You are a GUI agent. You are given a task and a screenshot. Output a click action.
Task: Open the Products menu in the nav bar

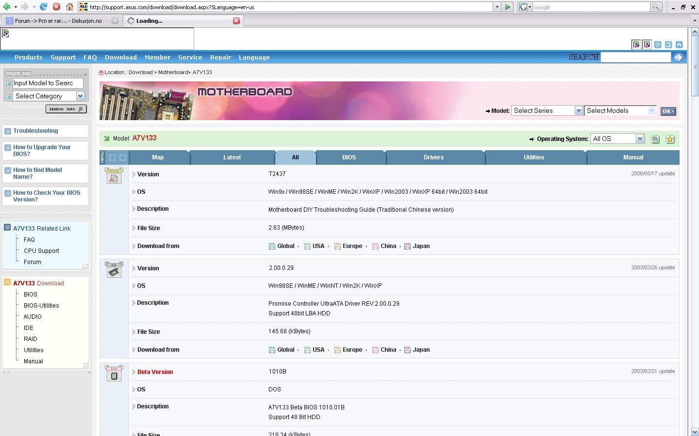[x=29, y=57]
